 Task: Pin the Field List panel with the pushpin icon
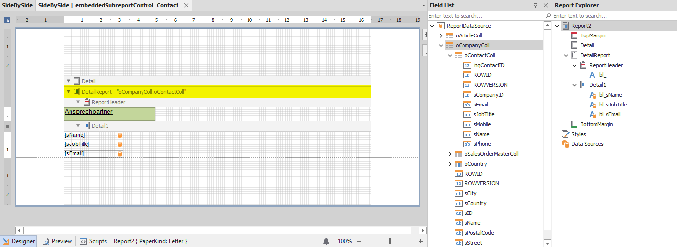(x=536, y=5)
